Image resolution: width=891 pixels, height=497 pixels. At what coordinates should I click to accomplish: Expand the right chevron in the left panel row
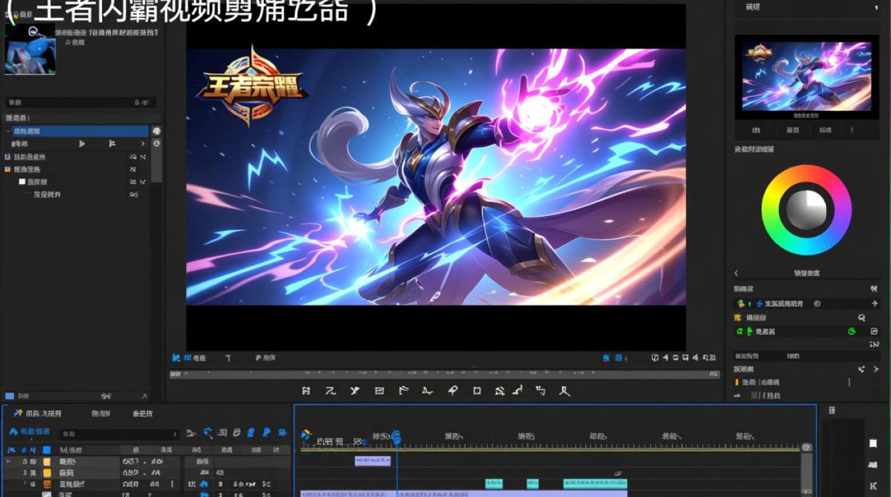tap(142, 144)
